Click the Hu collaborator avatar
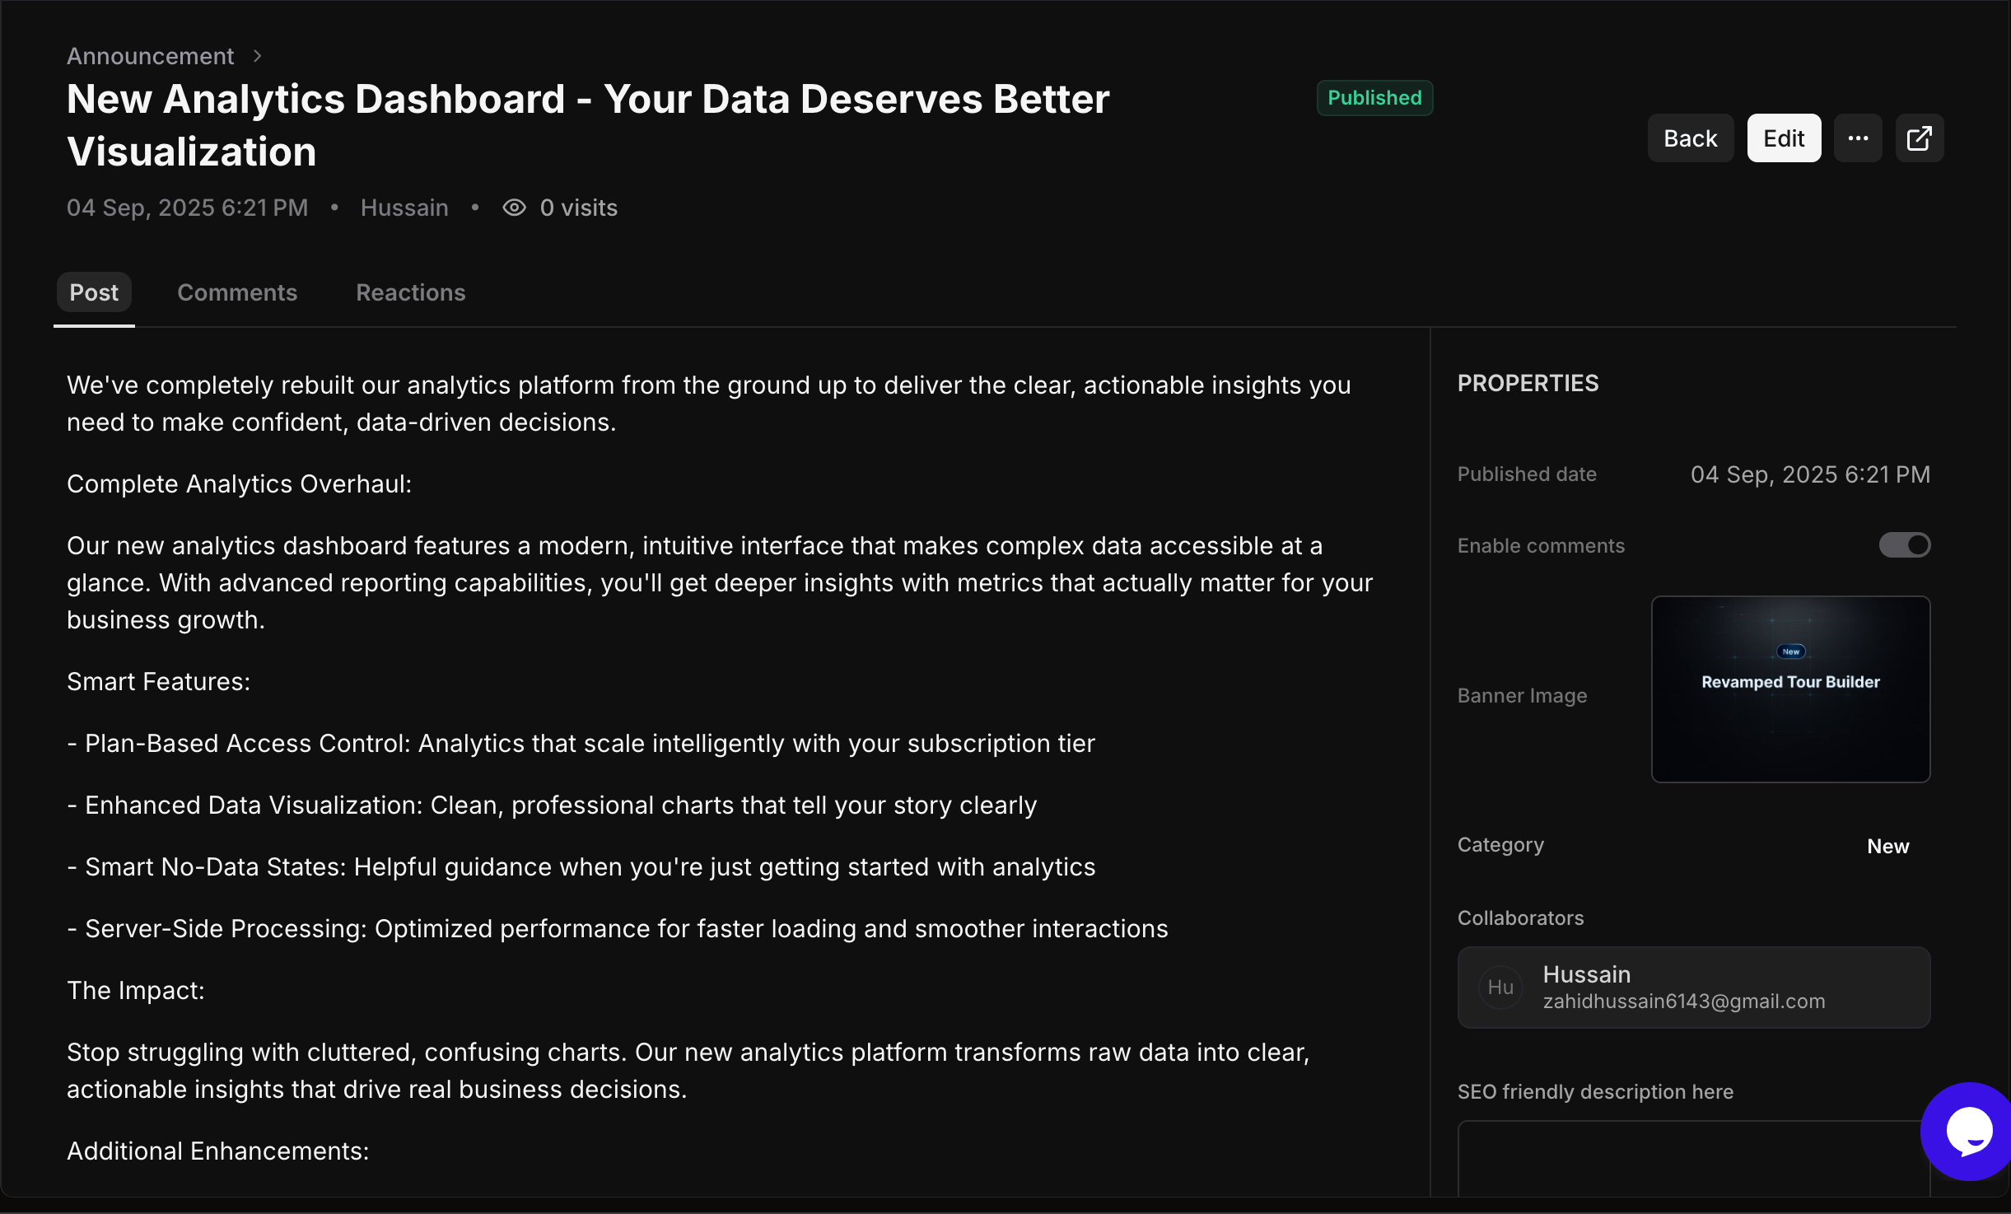The width and height of the screenshot is (2011, 1214). click(x=1500, y=987)
